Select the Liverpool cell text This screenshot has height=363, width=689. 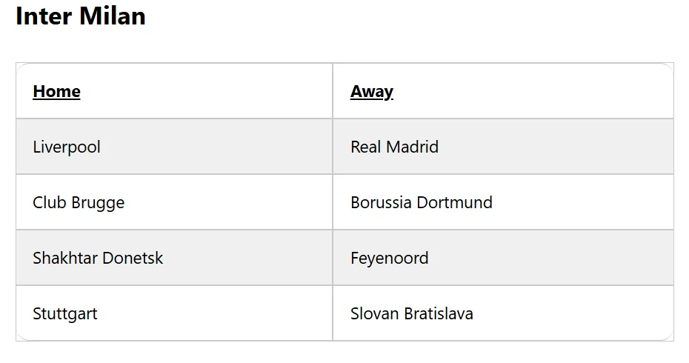tap(67, 147)
